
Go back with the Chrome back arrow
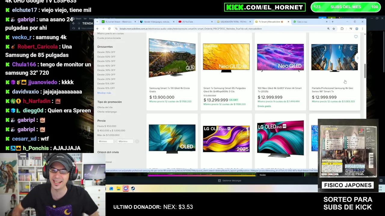(97, 29)
